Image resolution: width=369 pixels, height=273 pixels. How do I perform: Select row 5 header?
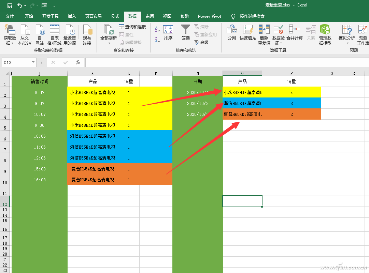pyautogui.click(x=5, y=125)
